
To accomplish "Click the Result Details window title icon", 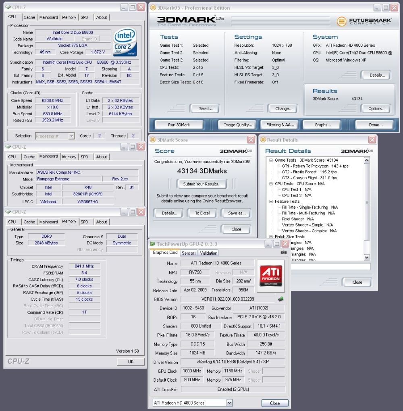I will click(x=263, y=140).
